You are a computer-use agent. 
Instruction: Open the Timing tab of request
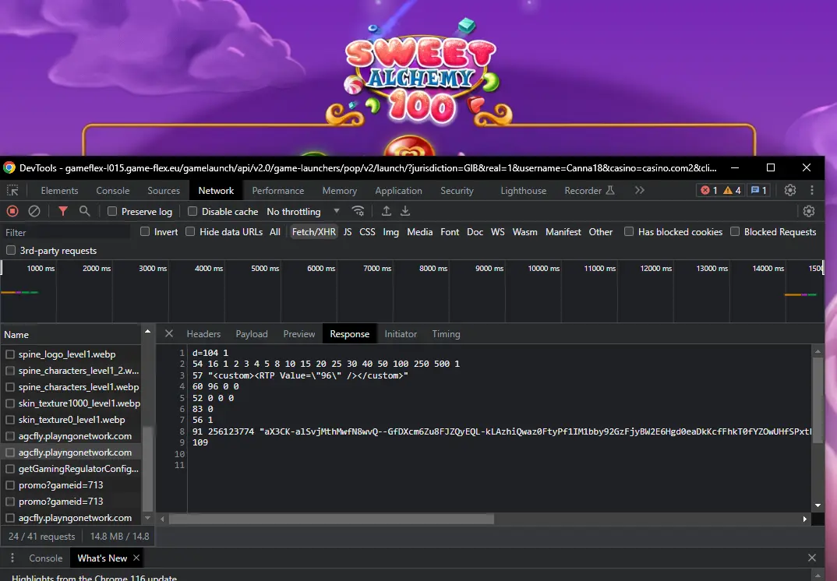(446, 334)
